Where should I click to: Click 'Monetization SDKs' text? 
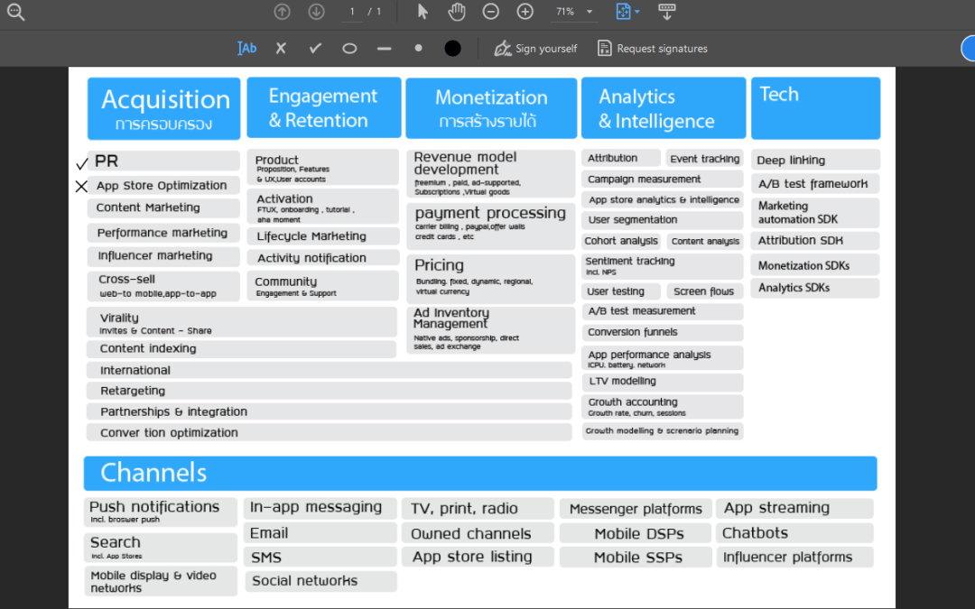804,265
